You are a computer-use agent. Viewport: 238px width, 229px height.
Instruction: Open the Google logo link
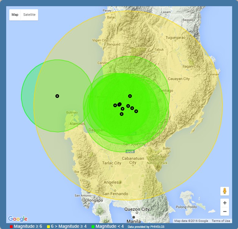(18, 219)
